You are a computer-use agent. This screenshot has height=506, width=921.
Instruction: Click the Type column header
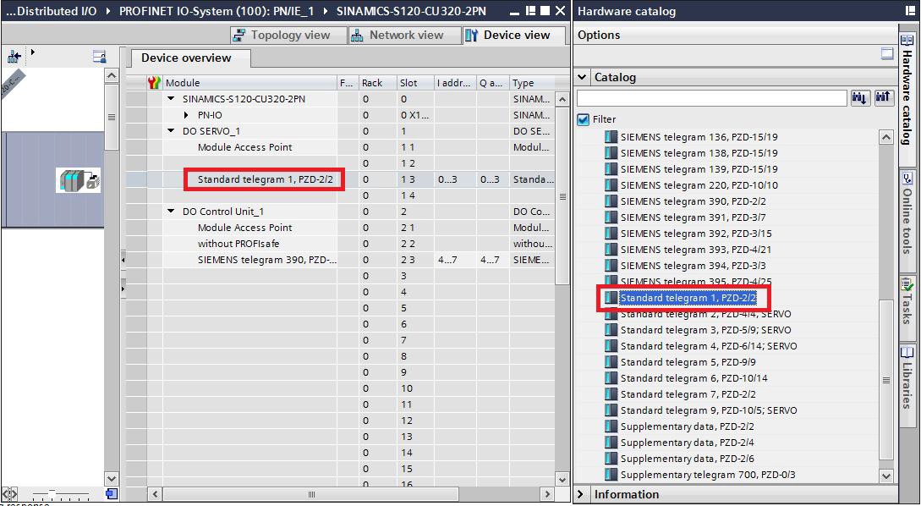[532, 83]
